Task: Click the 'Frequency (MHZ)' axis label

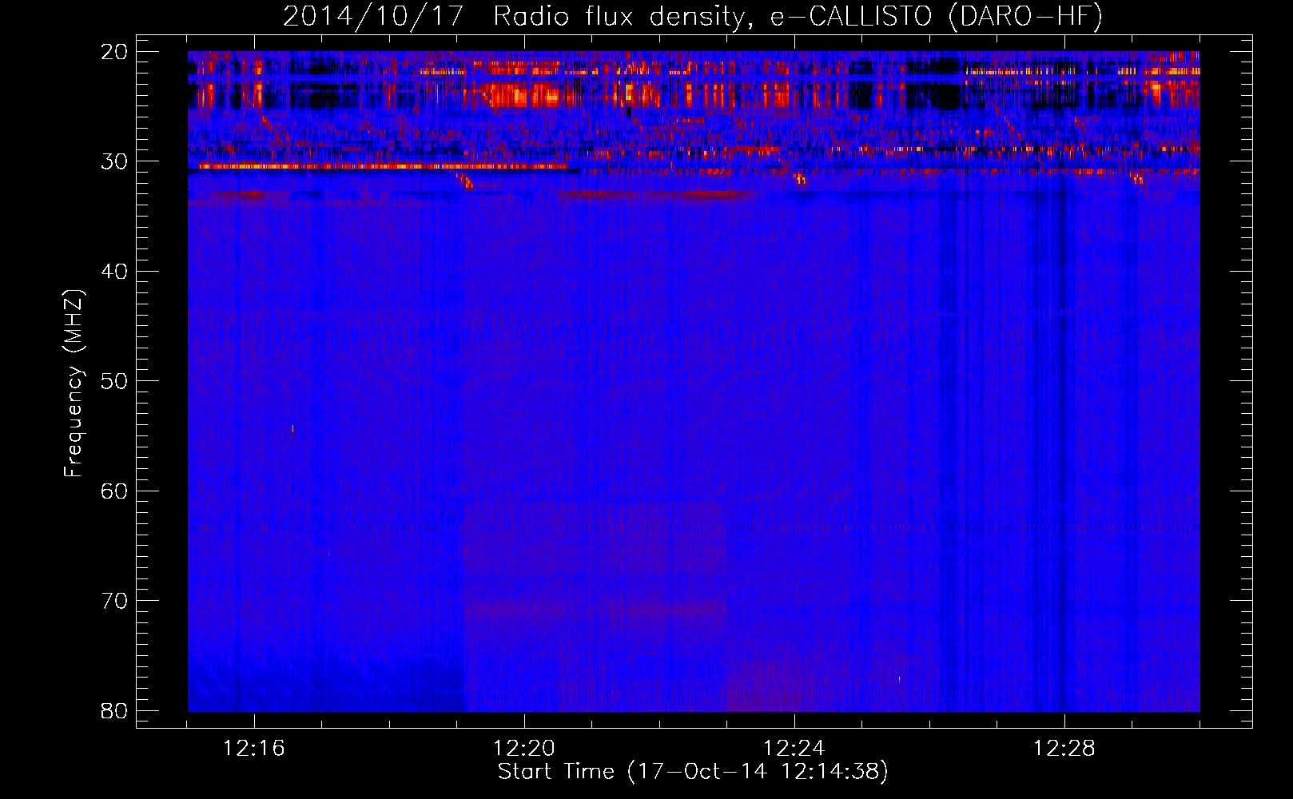Action: [74, 383]
